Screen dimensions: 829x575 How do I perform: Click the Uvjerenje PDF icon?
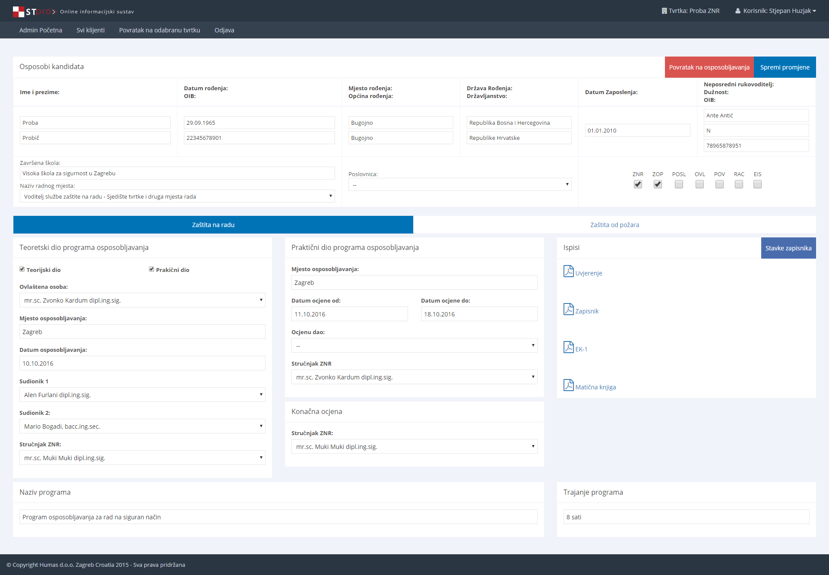(x=568, y=272)
